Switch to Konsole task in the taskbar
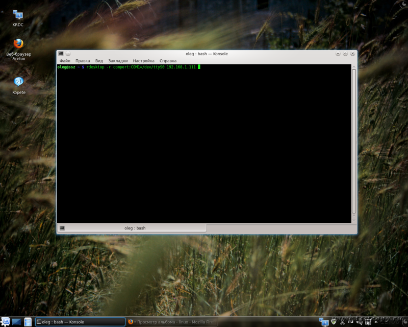The width and height of the screenshot is (408, 327). (80, 322)
